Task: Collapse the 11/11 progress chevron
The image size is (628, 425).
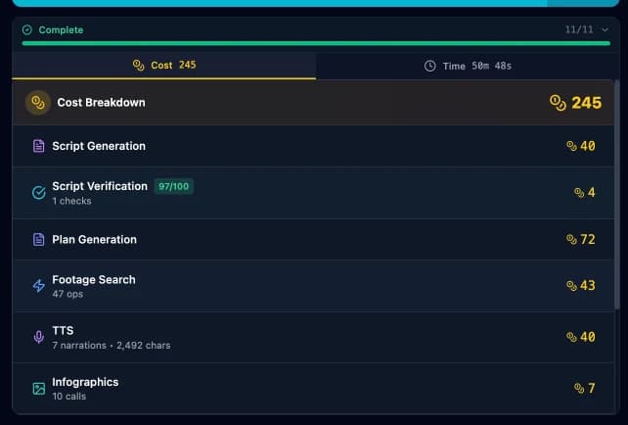Action: click(x=605, y=29)
